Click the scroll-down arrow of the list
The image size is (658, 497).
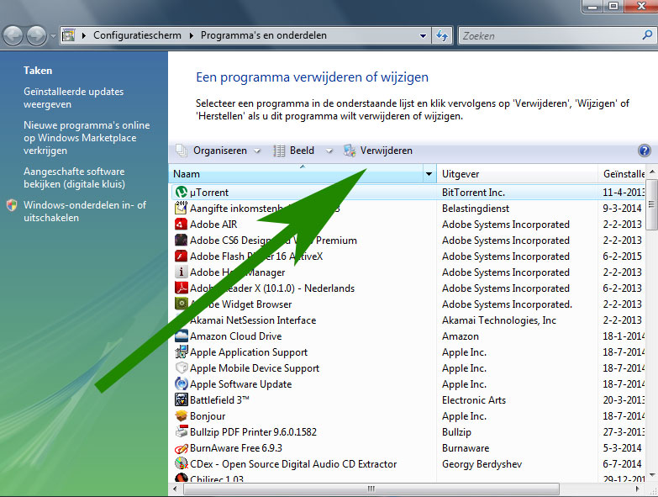[x=652, y=475]
